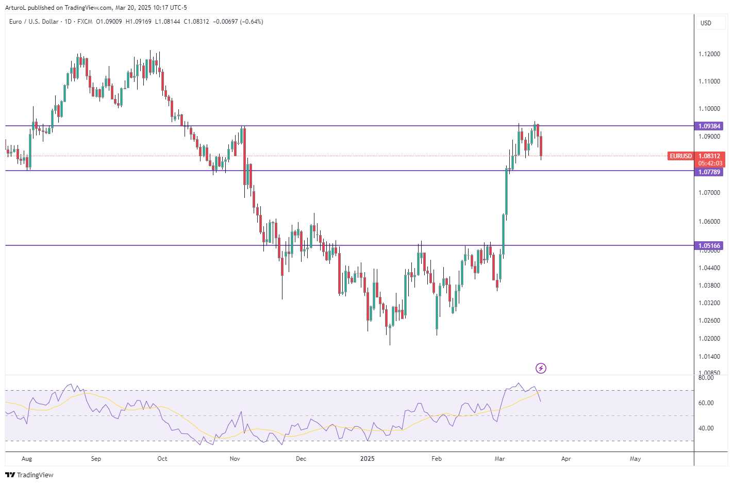The width and height of the screenshot is (733, 484).
Task: Click the close value C1.08312
Action: [x=196, y=22]
